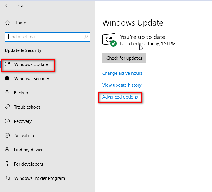Open Windows Insider Program settings

(39, 178)
